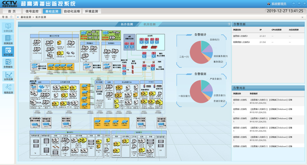Go to the 自动化运维 tab
Image resolution: width=307 pixels, height=165 pixels.
(x=72, y=11)
